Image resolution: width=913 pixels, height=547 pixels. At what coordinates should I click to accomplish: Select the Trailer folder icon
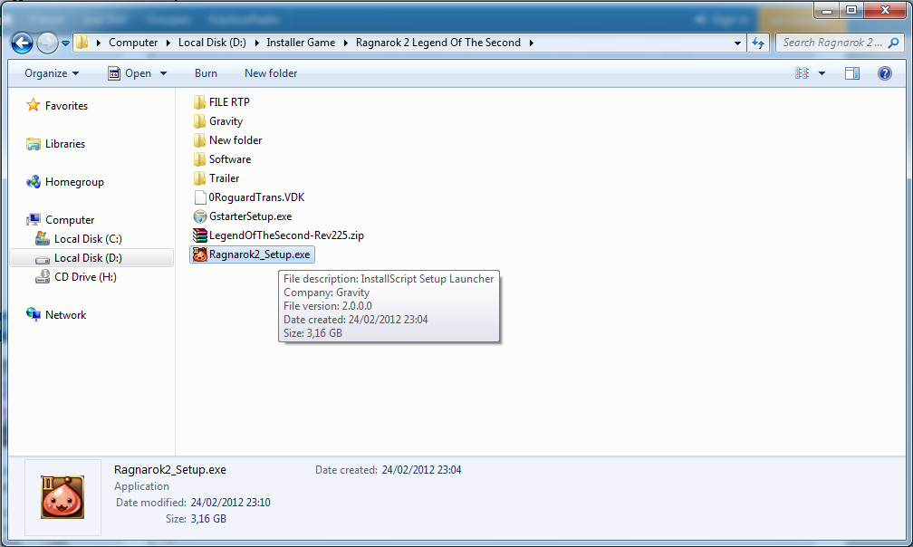[199, 178]
